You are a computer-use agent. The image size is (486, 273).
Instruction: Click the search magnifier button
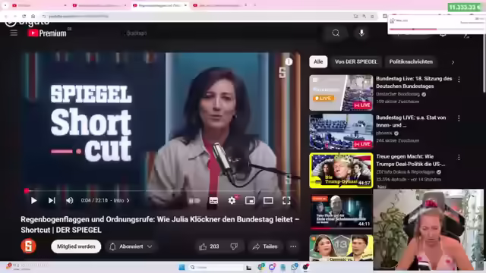336,33
